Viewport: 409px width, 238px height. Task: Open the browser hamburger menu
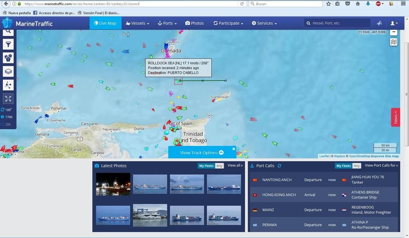[x=403, y=4]
